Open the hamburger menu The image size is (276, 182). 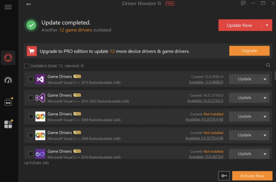8,7
